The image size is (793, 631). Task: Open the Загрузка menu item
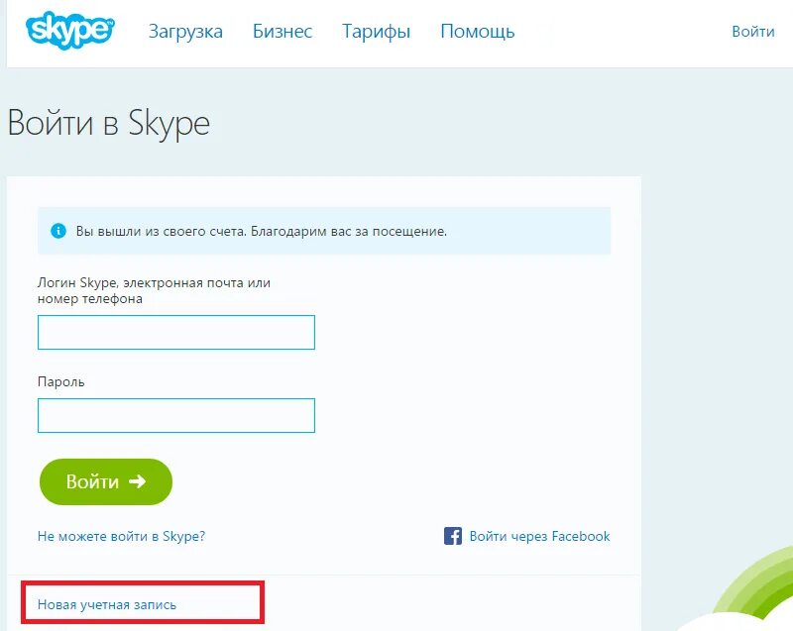185,32
